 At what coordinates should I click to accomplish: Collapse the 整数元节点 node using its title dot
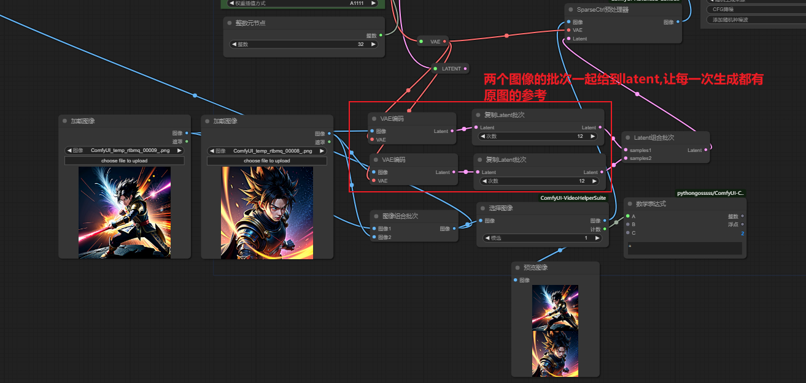click(230, 23)
